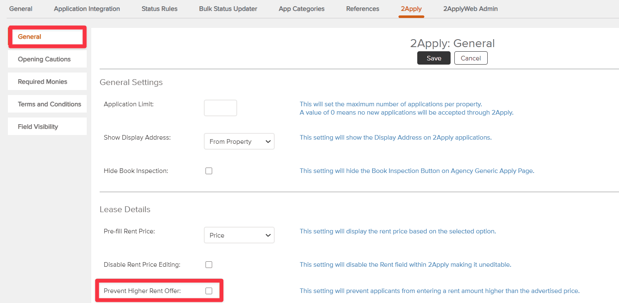Image resolution: width=619 pixels, height=303 pixels.
Task: Click the 'A value of 0 means' help text
Action: pos(406,112)
